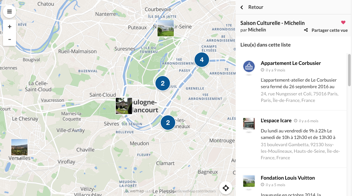The width and height of the screenshot is (352, 196).
Task: Click the Appartement Le Corbusier museum icon
Action: [249, 67]
